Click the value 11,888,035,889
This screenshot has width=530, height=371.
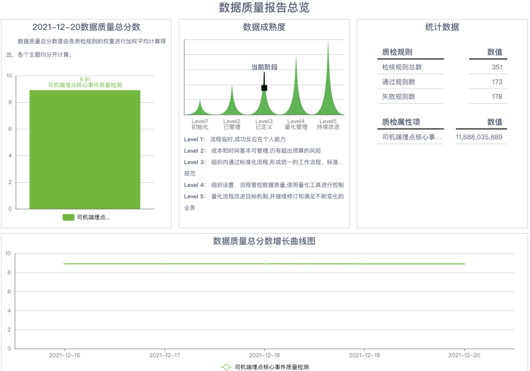coord(479,137)
